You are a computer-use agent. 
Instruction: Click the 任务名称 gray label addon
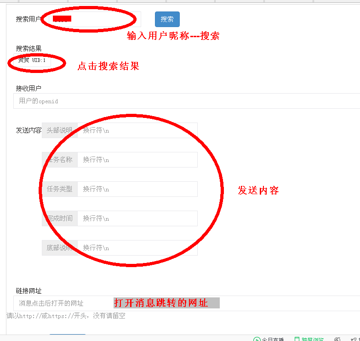click(60, 160)
